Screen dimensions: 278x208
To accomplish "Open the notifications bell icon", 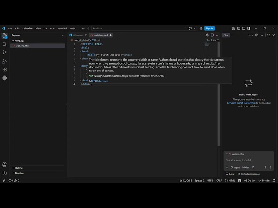I will point(274,180).
